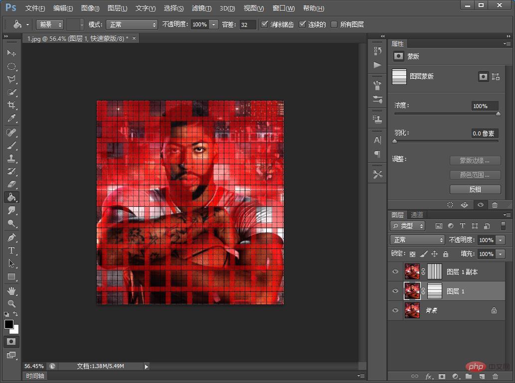
Task: Delete mask trash icon in Properties
Action: click(x=495, y=205)
